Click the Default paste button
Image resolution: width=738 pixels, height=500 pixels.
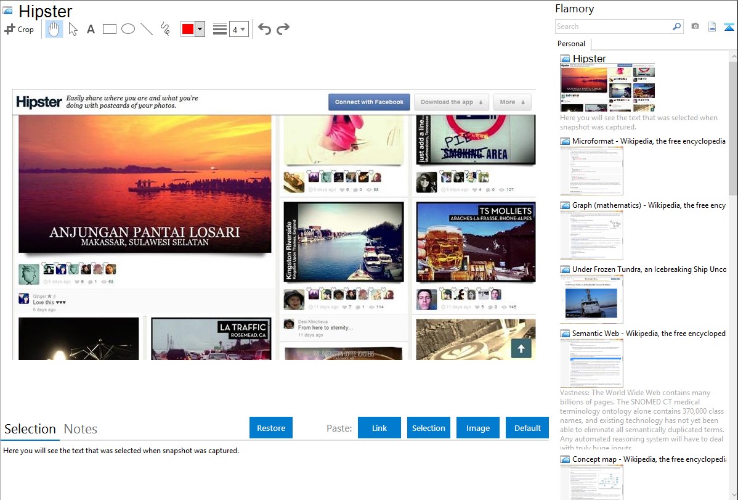527,428
